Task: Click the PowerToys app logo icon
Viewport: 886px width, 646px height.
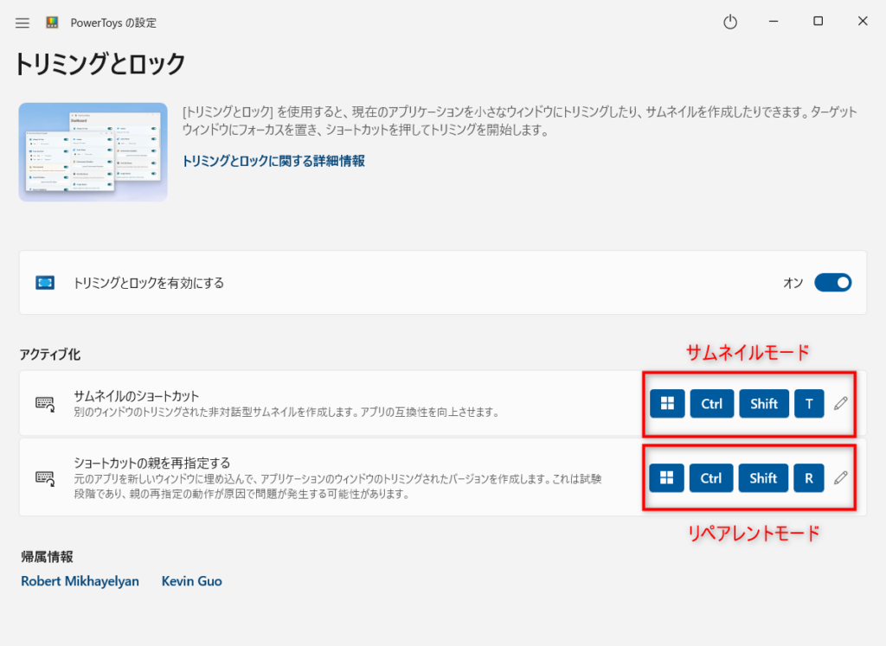Action: pyautogui.click(x=52, y=22)
